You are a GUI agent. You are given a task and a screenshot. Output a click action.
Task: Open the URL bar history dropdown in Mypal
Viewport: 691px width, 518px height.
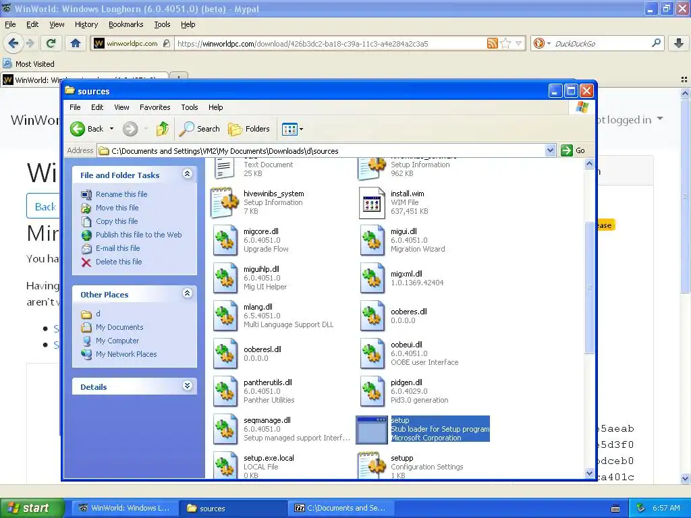(519, 43)
